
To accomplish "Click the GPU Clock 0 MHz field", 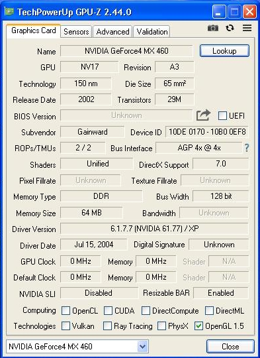I will point(81,261).
